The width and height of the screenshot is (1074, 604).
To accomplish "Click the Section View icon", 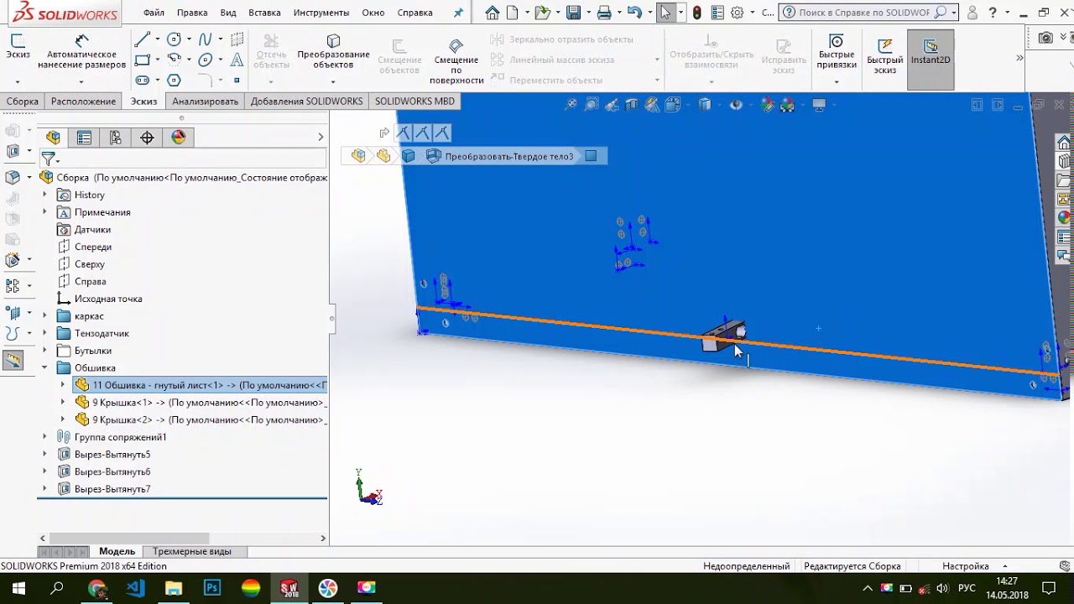I will (x=632, y=105).
